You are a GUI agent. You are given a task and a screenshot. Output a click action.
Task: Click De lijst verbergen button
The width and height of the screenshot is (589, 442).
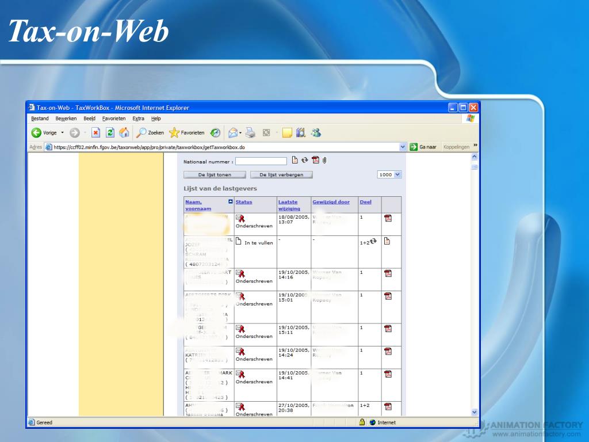click(281, 175)
